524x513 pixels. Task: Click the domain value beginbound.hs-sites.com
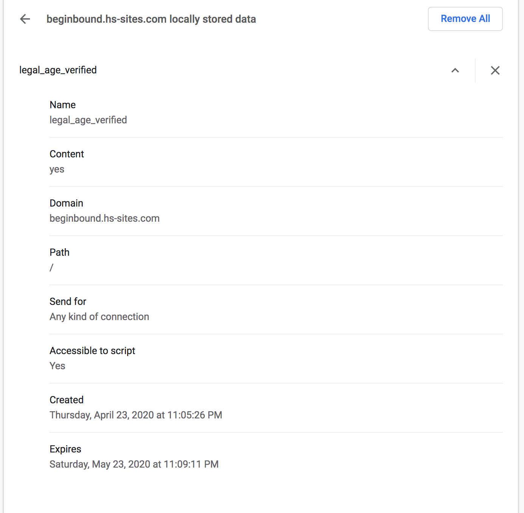[104, 218]
